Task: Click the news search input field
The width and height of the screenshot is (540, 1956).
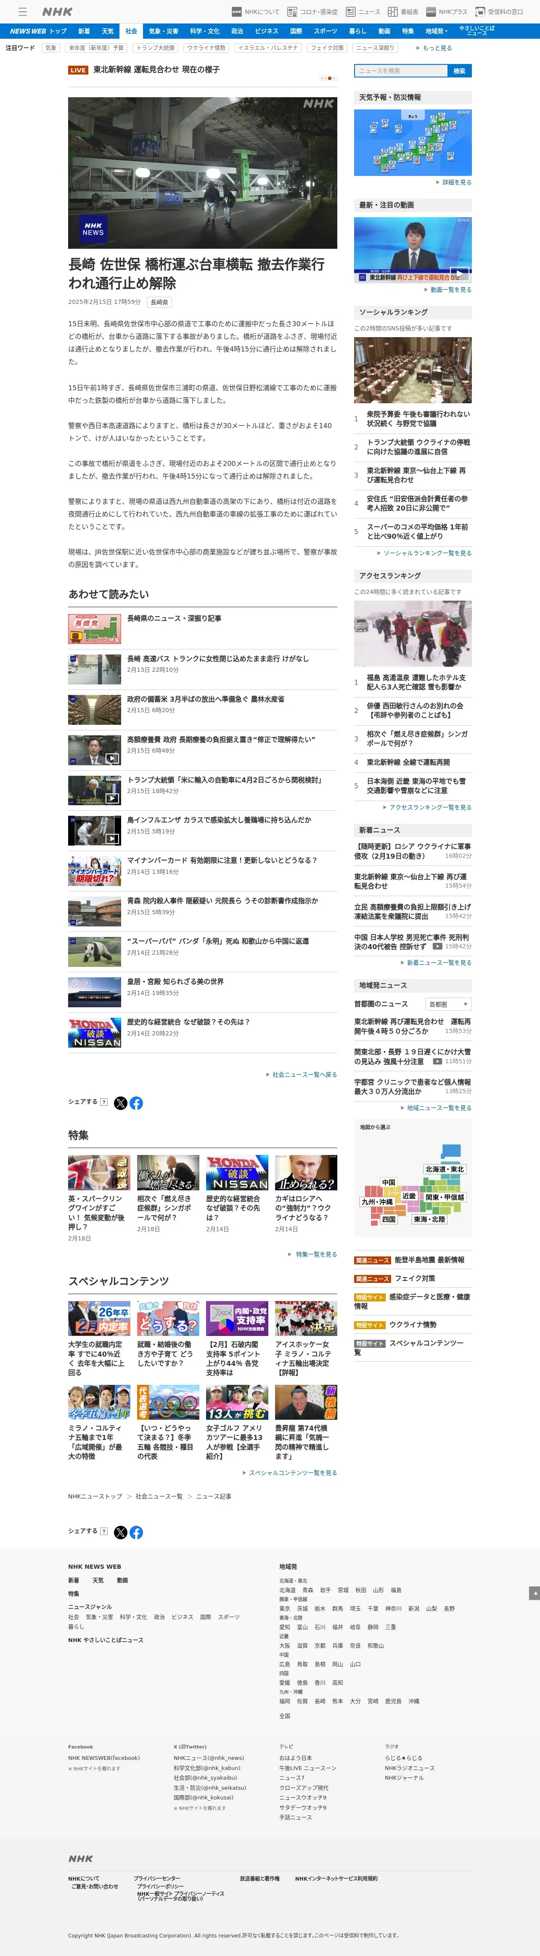Action: coord(401,71)
